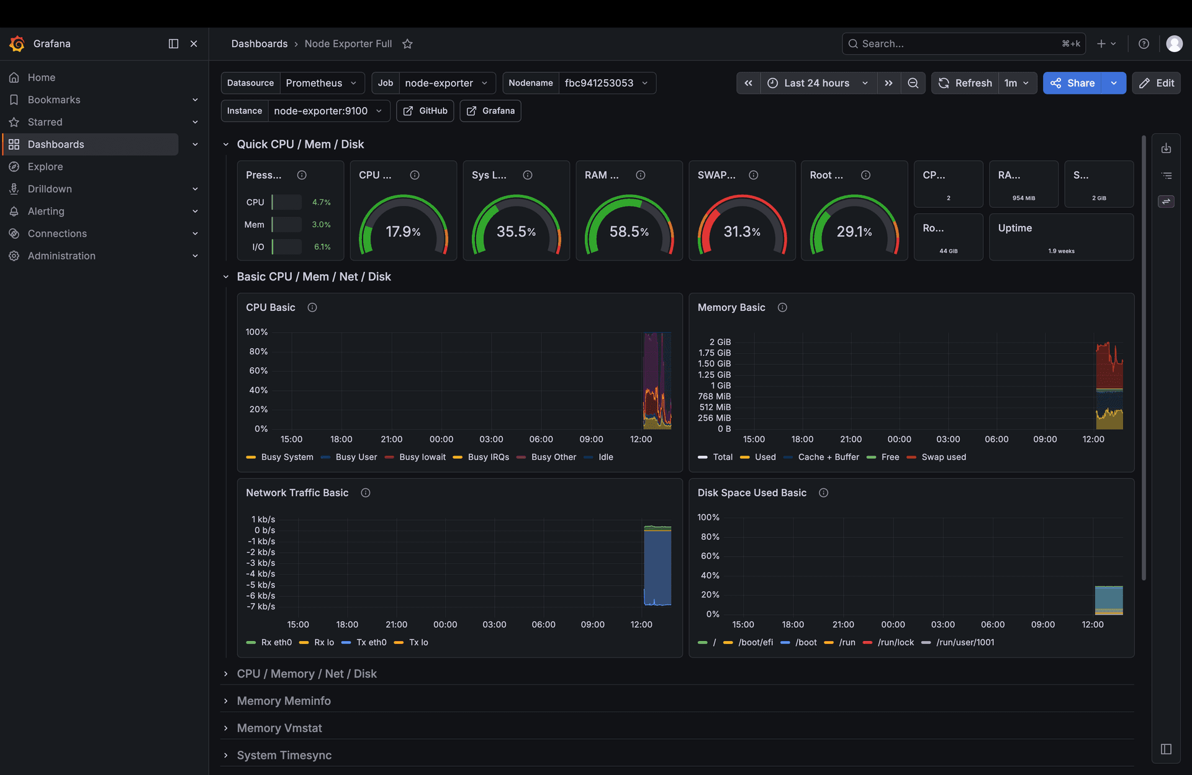
Task: Click the Grafana logo icon
Action: [17, 43]
